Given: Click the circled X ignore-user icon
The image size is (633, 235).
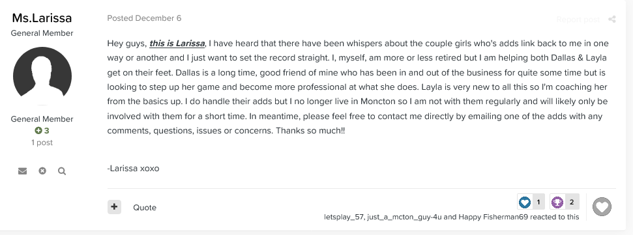Looking at the screenshot, I should pos(42,171).
